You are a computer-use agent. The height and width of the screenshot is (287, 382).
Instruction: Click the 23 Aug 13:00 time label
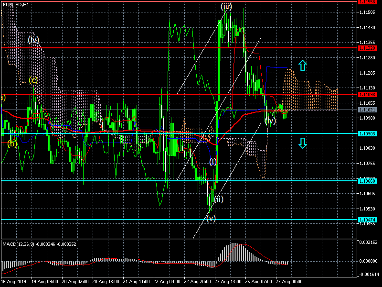click(228, 282)
